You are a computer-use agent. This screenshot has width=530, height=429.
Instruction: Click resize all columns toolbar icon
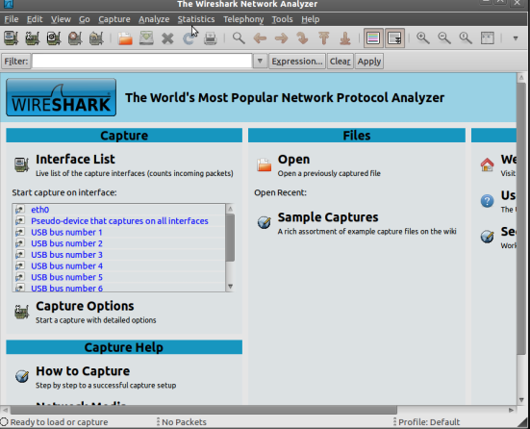click(487, 38)
